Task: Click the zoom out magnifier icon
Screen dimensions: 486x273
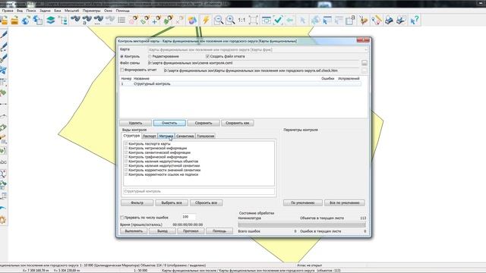Action: click(219, 20)
